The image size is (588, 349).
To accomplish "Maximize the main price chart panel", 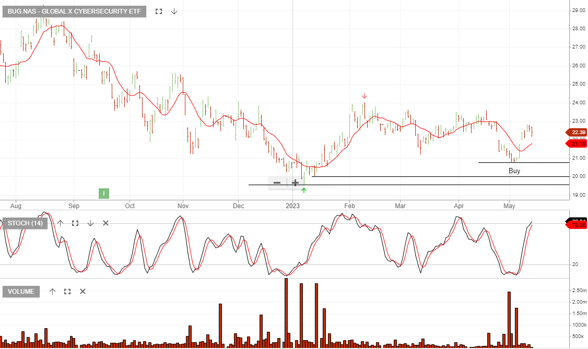I will coord(159,11).
